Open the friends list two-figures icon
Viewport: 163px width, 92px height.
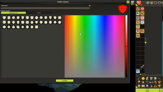click(x=143, y=86)
